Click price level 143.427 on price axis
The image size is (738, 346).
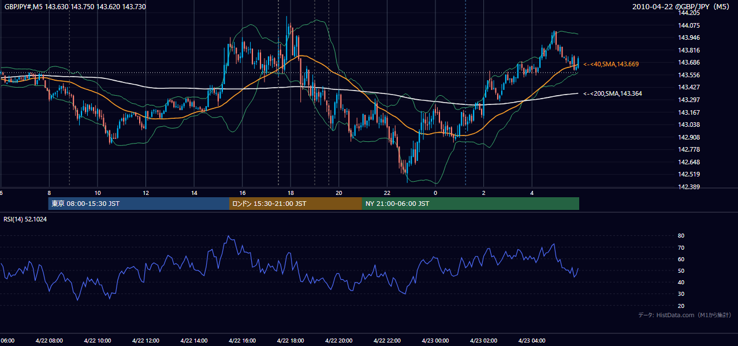click(x=689, y=87)
